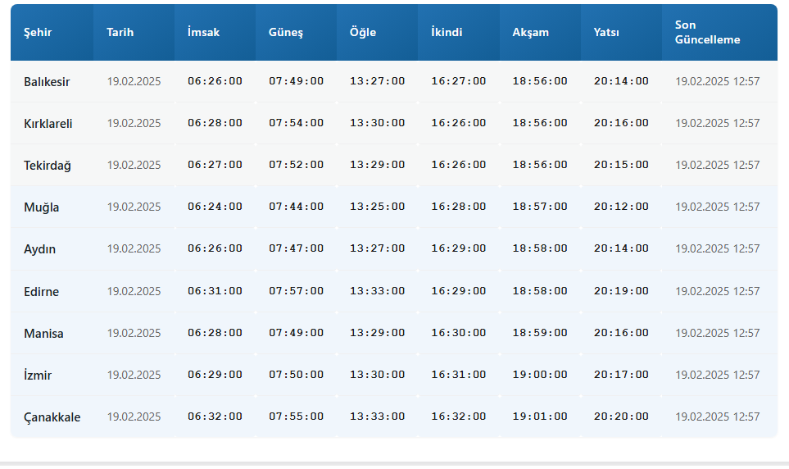Viewport: 789px width, 469px height.
Task: Select the Güneş column header
Action: tap(286, 33)
